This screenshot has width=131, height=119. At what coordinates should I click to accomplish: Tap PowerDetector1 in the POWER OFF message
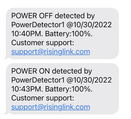[38, 25]
